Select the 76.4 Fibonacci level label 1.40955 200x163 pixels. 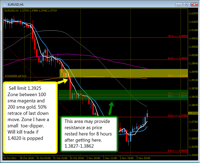click(x=178, y=36)
